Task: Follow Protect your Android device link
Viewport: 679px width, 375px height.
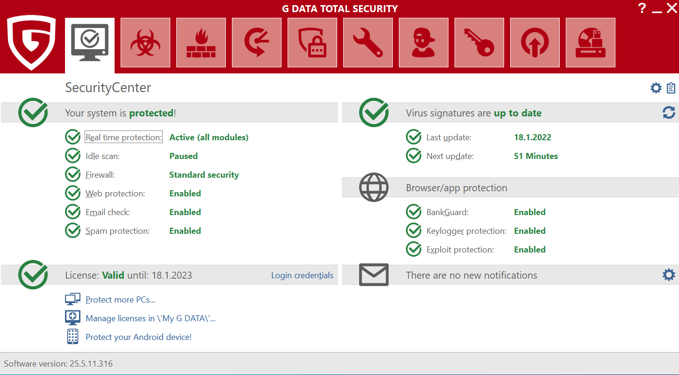Action: 139,337
